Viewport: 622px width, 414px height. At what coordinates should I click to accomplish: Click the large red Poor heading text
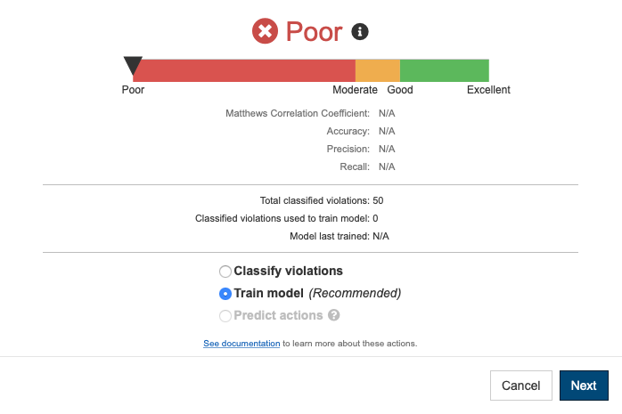[x=314, y=32]
